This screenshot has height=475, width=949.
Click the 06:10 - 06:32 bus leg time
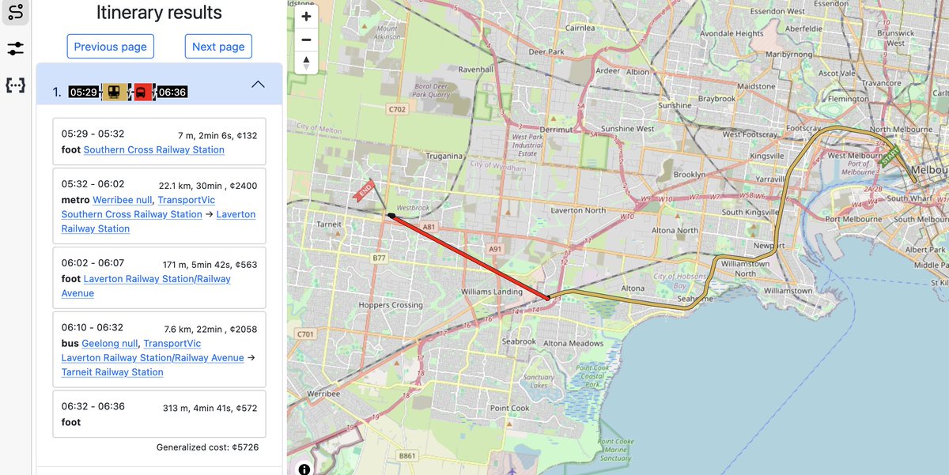tap(93, 327)
